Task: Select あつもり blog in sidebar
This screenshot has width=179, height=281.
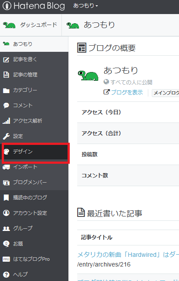Action: point(34,44)
